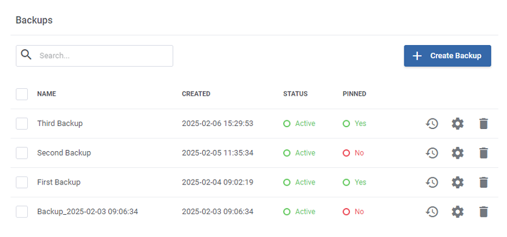Viewport: 507px width, 237px height.
Task: Open settings gear for Backup_2025-02-03 09:06:34
Action: (x=458, y=212)
